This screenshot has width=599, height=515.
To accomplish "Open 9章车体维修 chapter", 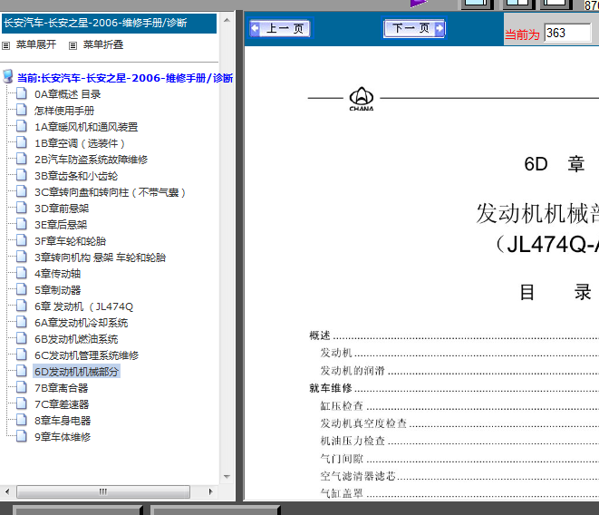I will (x=63, y=437).
